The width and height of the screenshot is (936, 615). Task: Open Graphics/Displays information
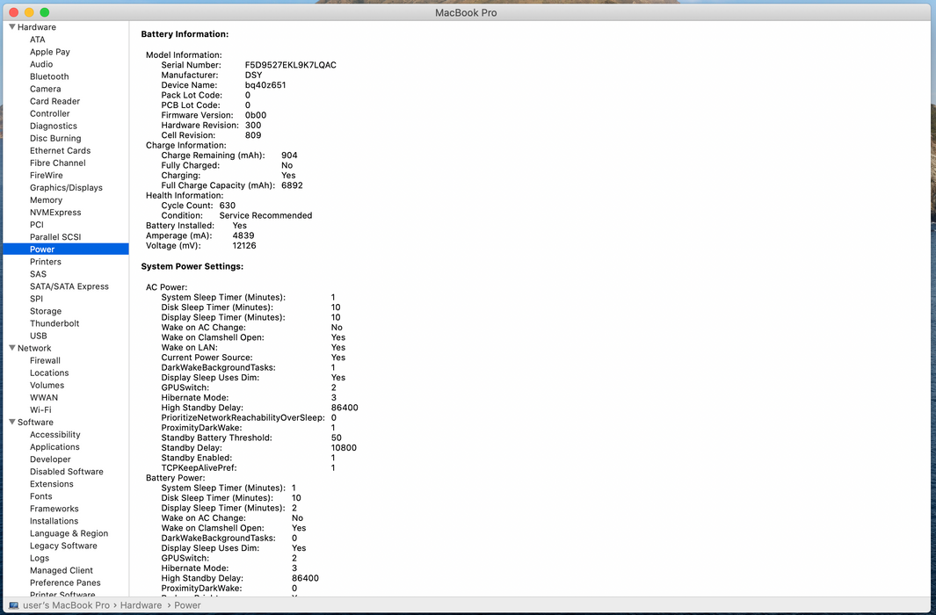pyautogui.click(x=66, y=187)
